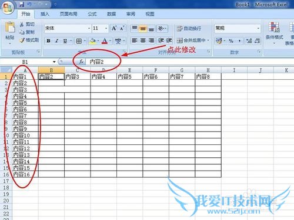
Task: Align text to bottom
Action: pos(151,29)
